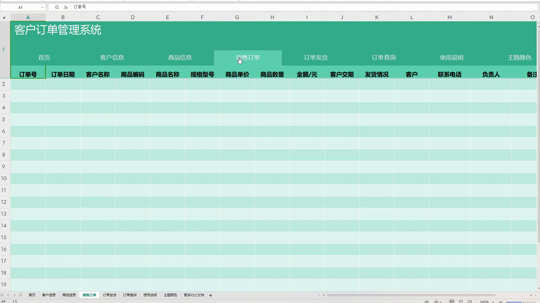Viewport: 540px width, 303px height.
Task: Click the 商品名称 header cell
Action: [x=168, y=74]
